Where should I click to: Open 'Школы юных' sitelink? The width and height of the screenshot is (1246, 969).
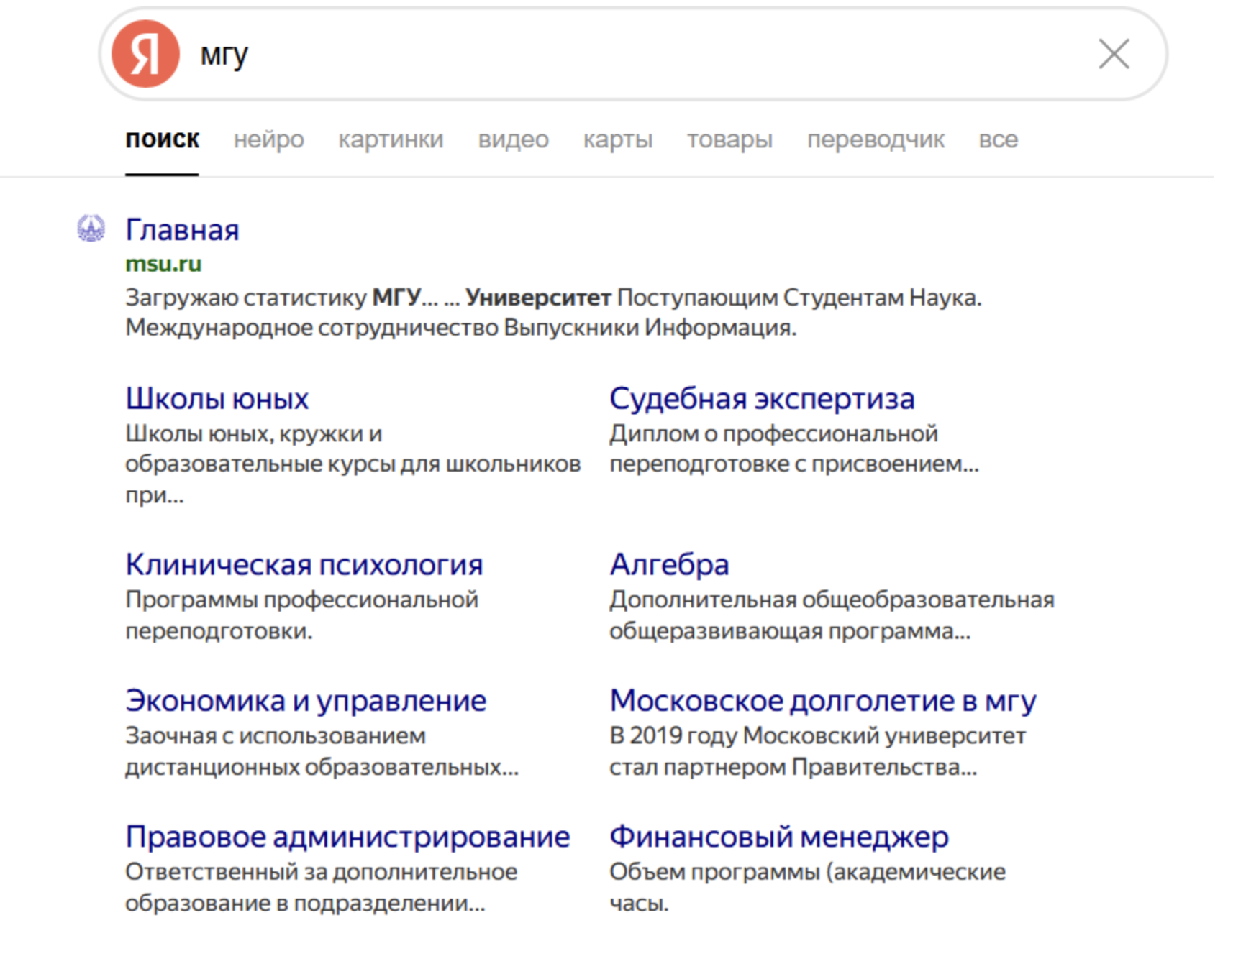tap(217, 398)
